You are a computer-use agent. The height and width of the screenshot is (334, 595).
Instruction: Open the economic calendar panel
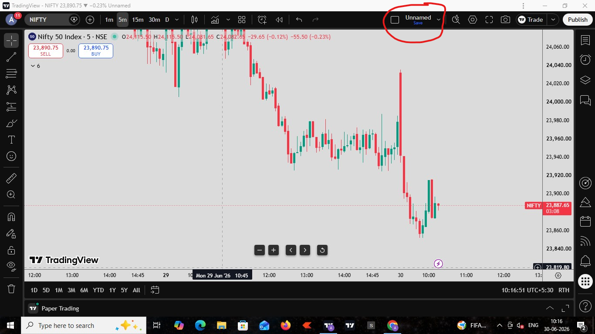pyautogui.click(x=585, y=221)
